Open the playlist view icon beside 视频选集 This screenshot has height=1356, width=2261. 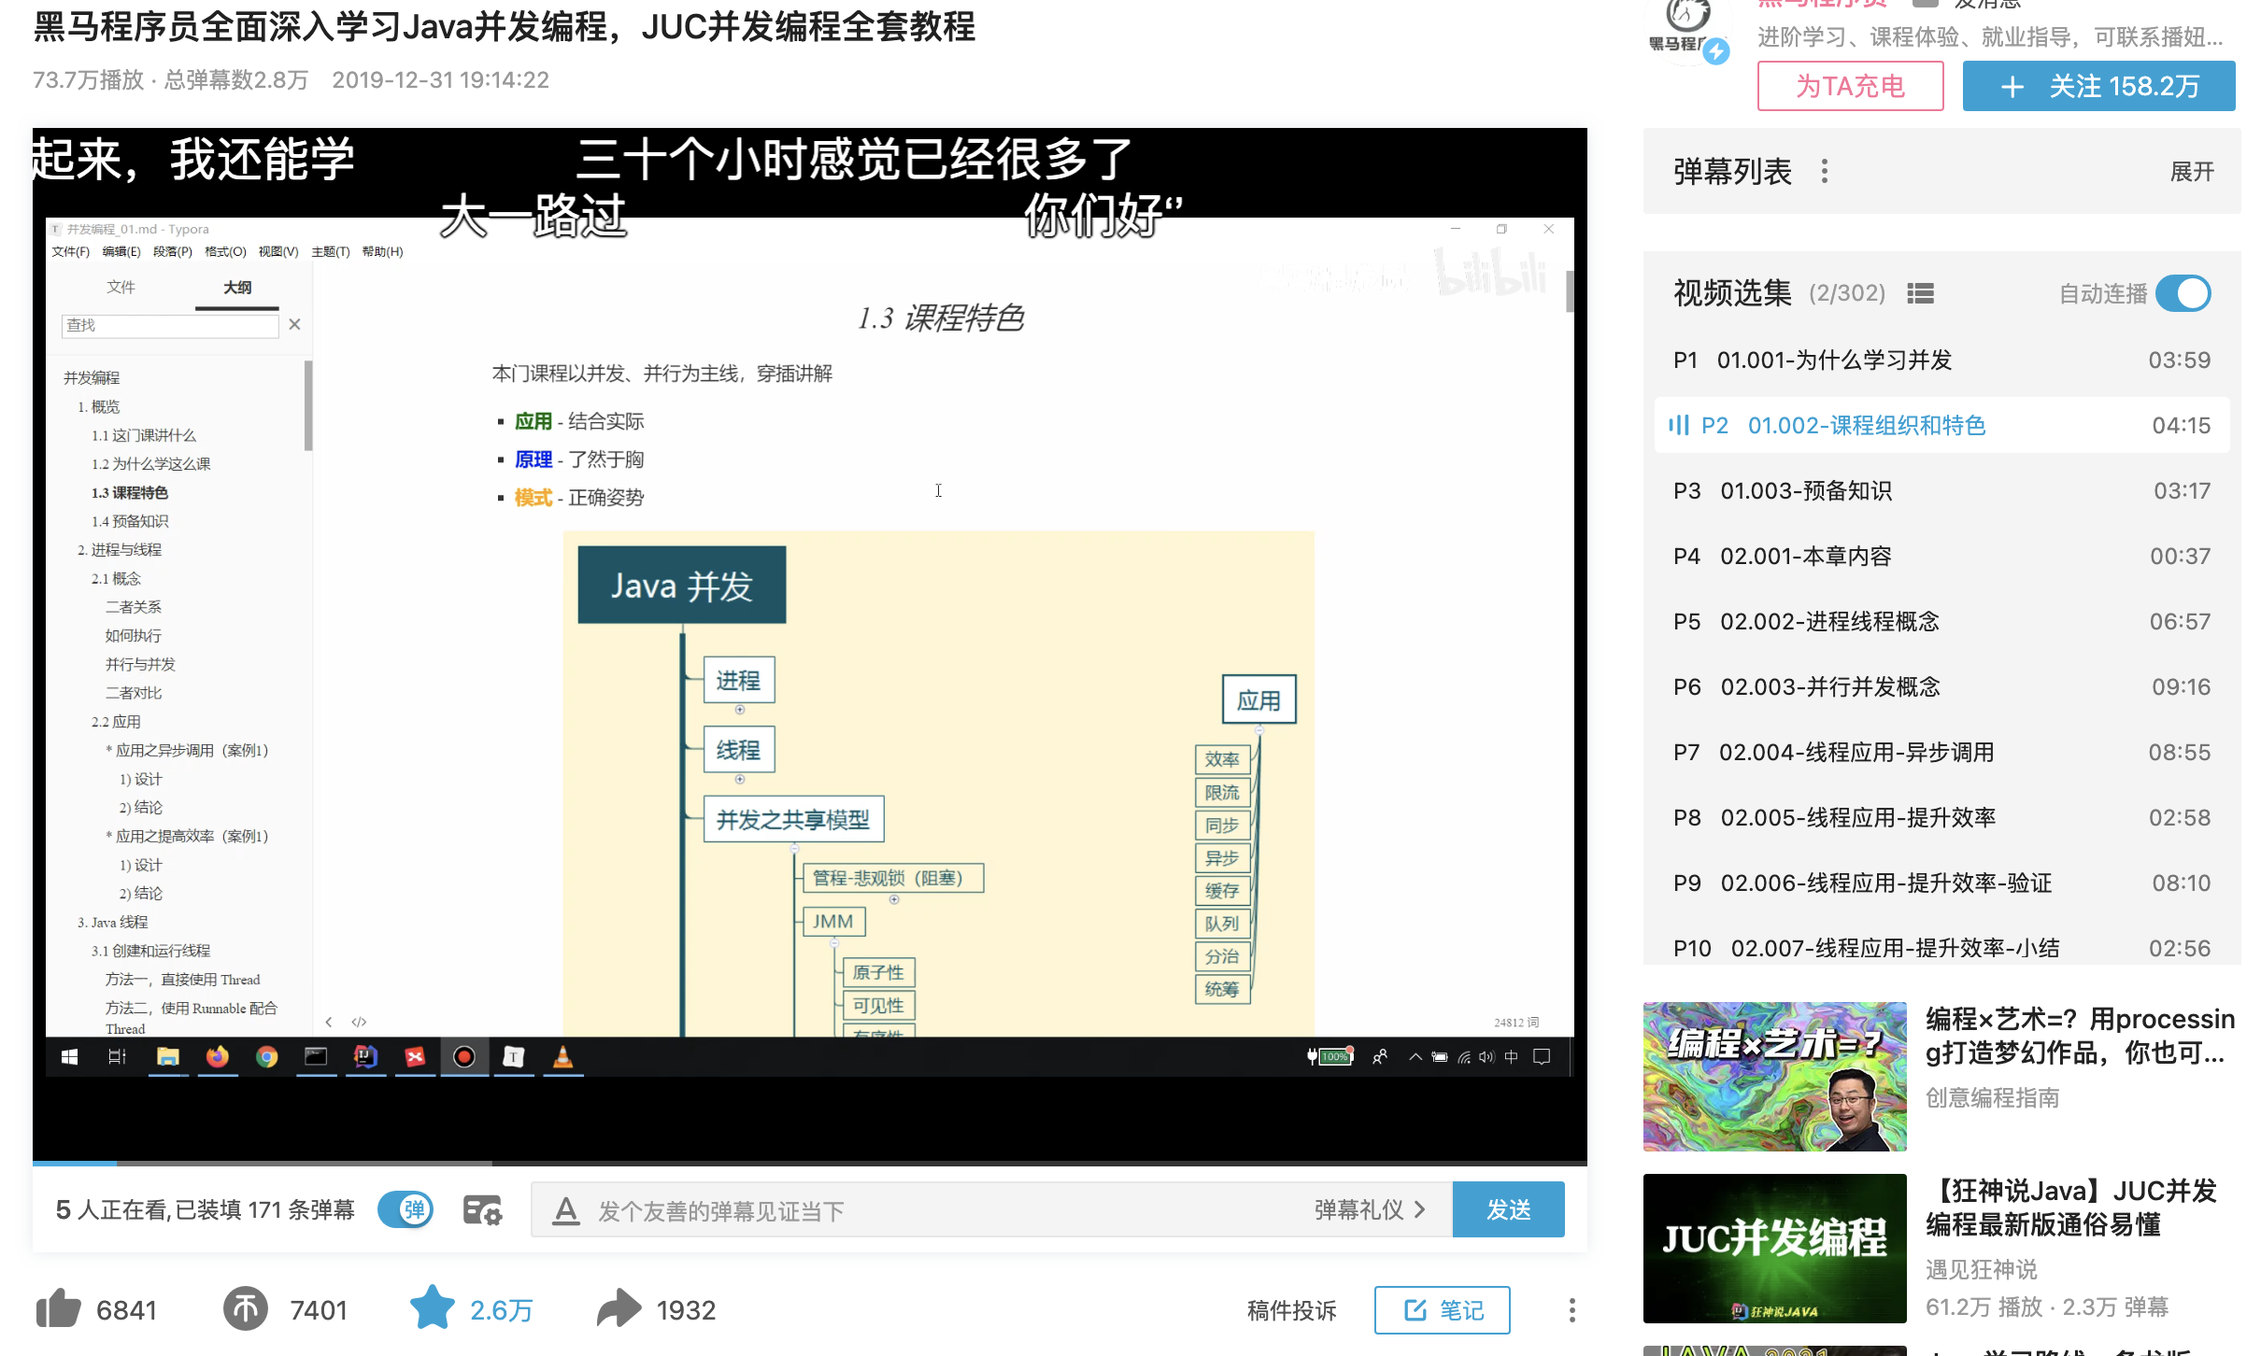click(x=1920, y=293)
